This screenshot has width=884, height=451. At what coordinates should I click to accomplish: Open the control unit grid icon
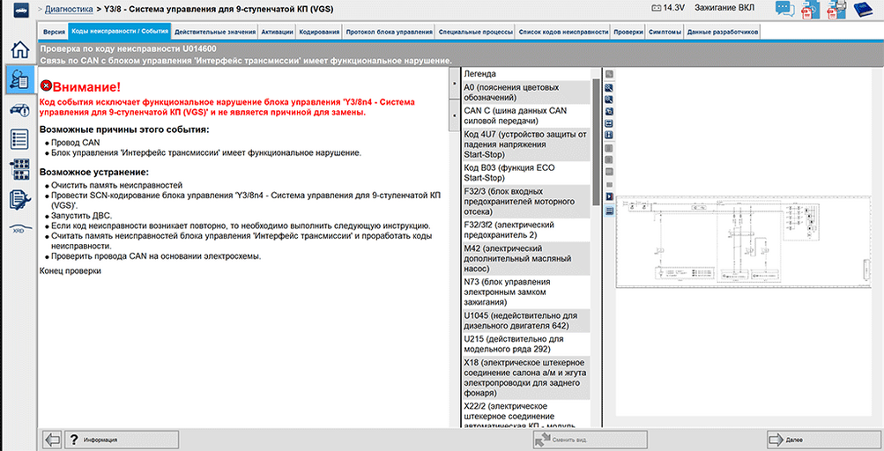(x=19, y=170)
